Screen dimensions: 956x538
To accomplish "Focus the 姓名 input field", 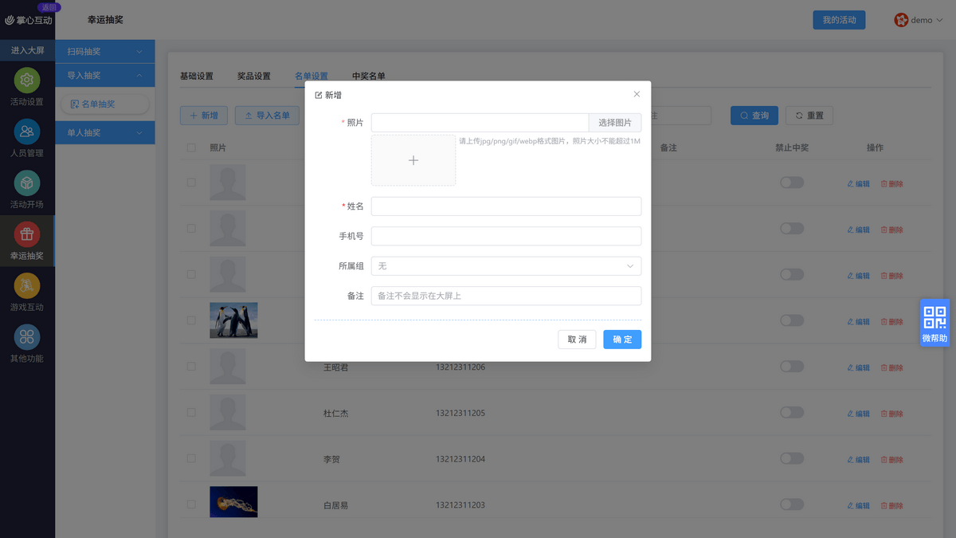I will tap(506, 206).
